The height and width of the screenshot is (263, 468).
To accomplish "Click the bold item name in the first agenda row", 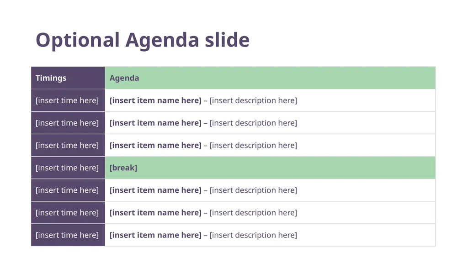I will point(155,100).
